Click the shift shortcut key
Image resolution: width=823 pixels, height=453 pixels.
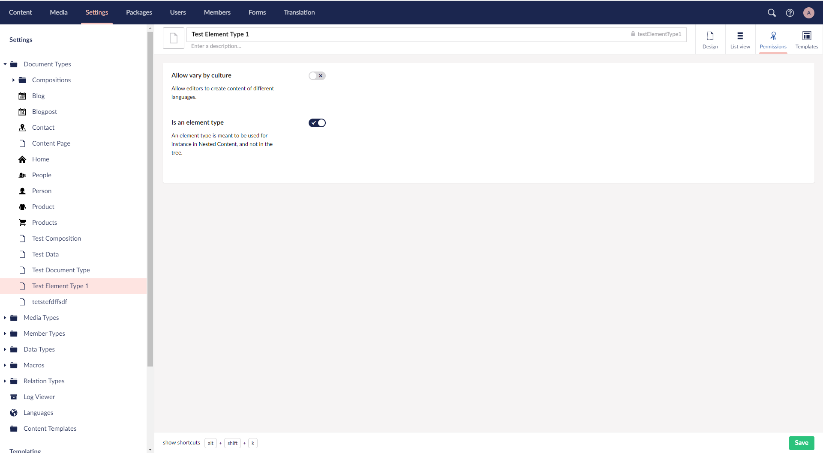pyautogui.click(x=232, y=443)
